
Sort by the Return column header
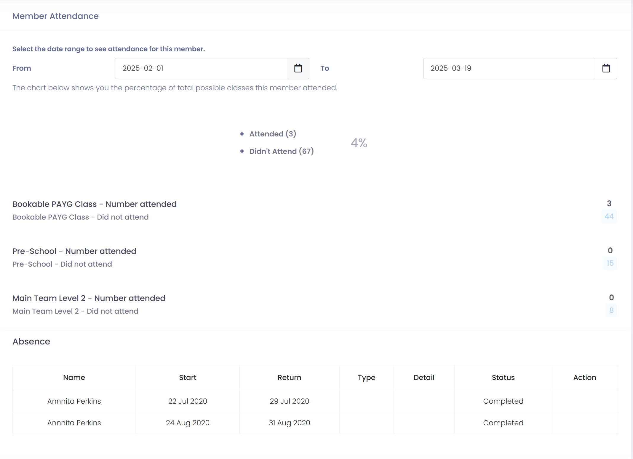(289, 378)
